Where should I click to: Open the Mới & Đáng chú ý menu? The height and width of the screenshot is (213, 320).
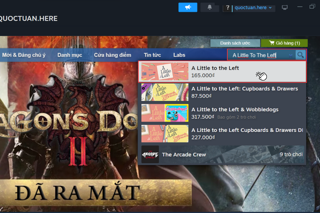pyautogui.click(x=24, y=55)
